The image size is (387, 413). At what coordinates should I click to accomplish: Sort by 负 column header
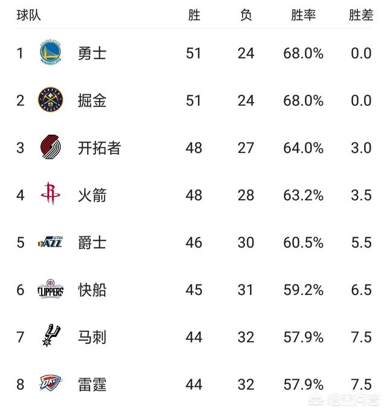[x=246, y=15]
